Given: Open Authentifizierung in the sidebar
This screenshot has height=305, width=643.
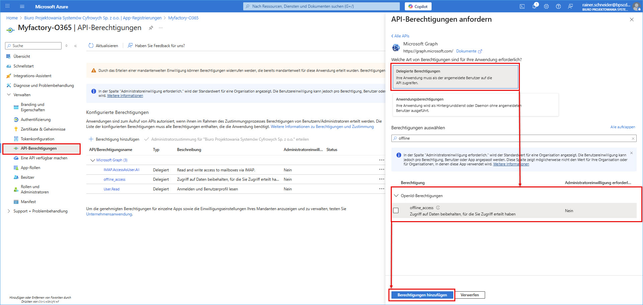Looking at the screenshot, I should (36, 120).
